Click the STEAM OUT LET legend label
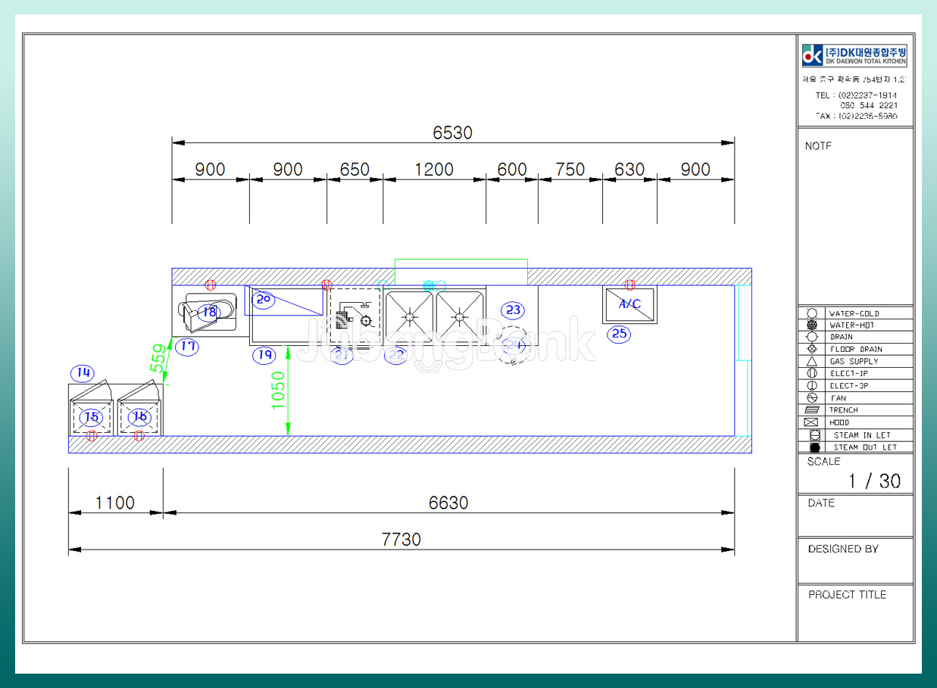 865,447
